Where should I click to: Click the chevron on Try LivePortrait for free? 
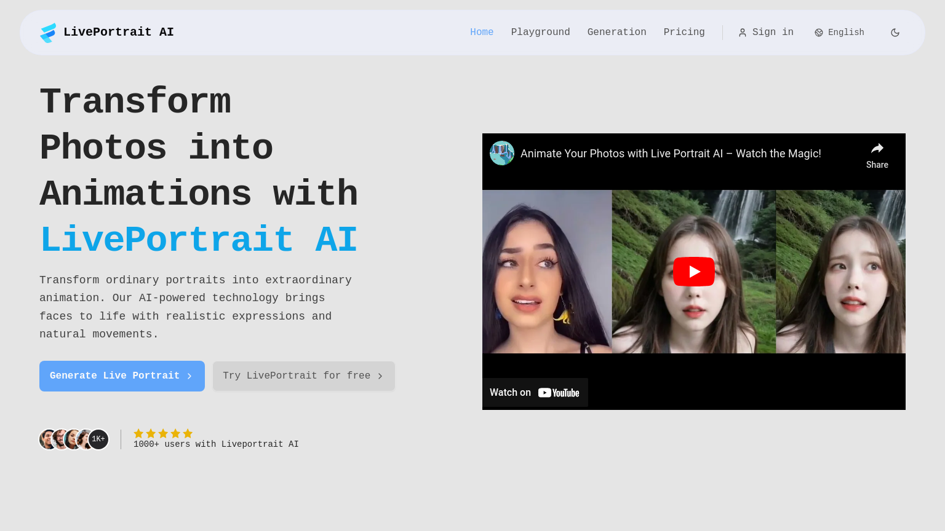point(381,376)
